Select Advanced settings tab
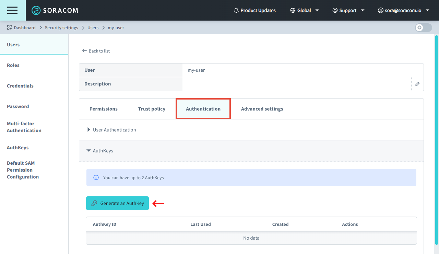Image resolution: width=439 pixels, height=254 pixels. (x=262, y=108)
